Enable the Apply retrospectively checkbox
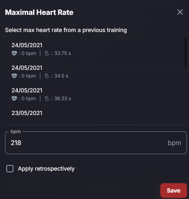This screenshot has width=189, height=199. 10,169
